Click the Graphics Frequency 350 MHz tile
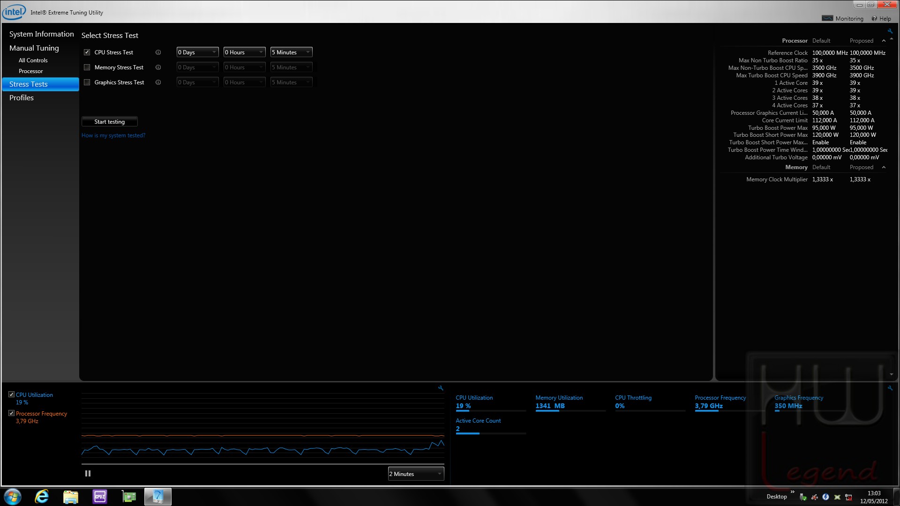900x506 pixels. [809, 402]
